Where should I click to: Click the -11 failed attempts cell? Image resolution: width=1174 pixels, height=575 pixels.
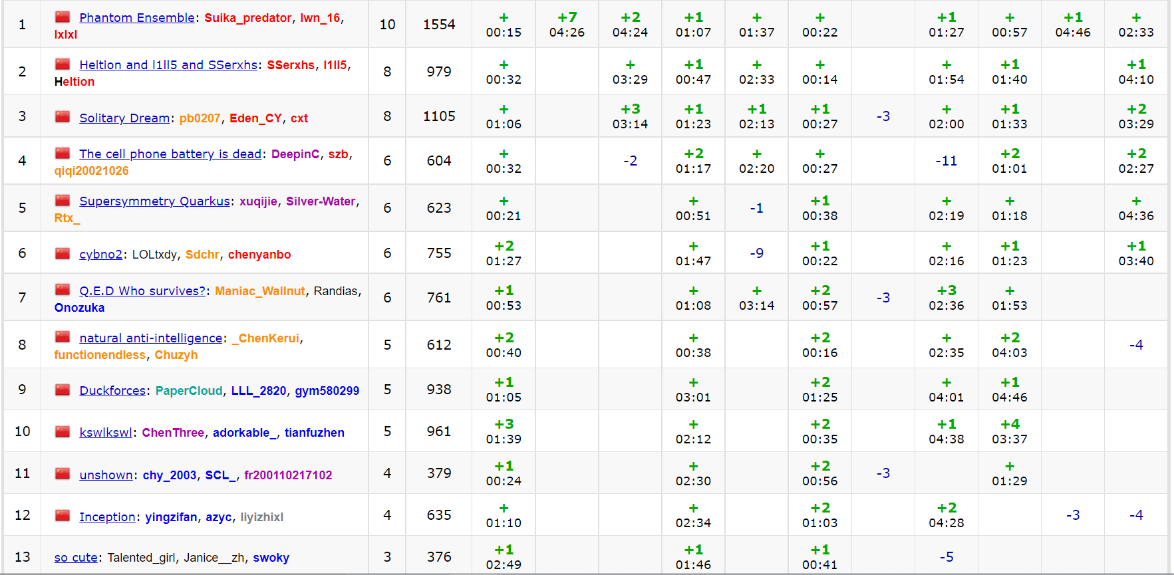pyautogui.click(x=946, y=161)
